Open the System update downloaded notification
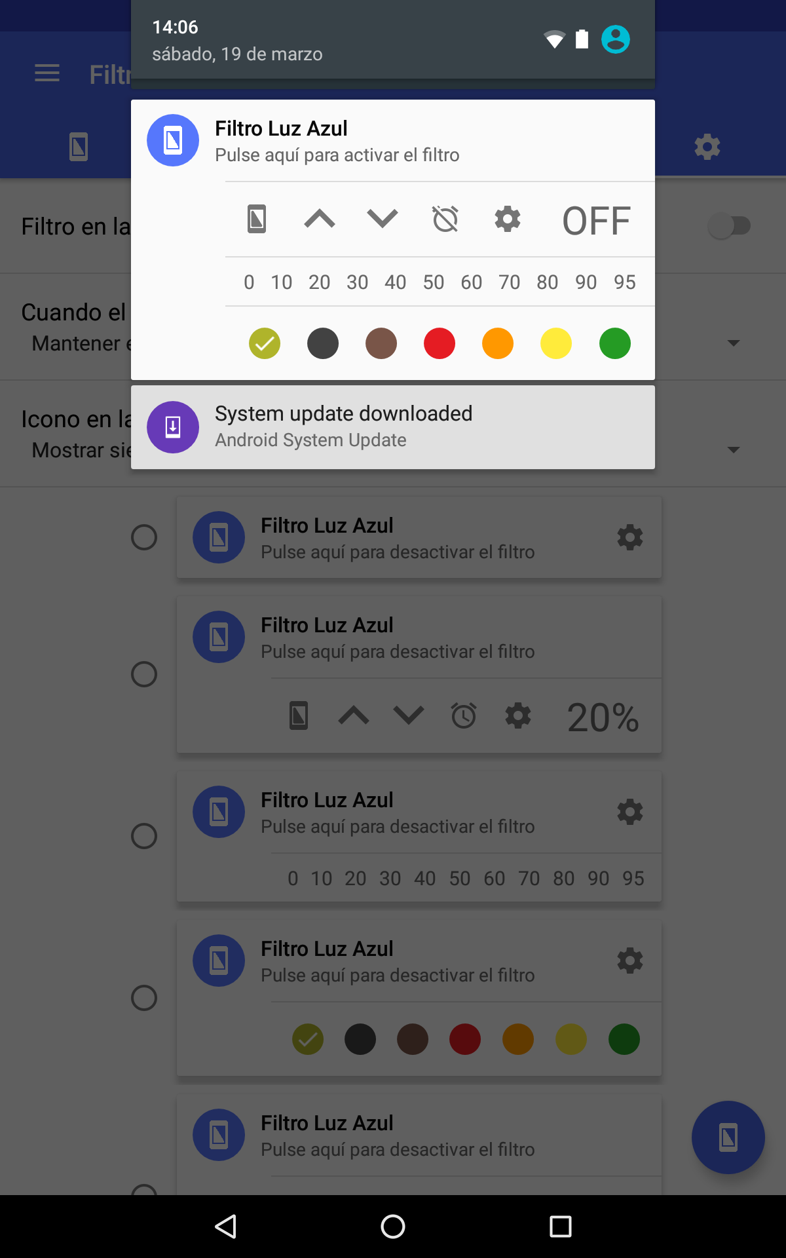This screenshot has height=1258, width=786. [x=393, y=427]
